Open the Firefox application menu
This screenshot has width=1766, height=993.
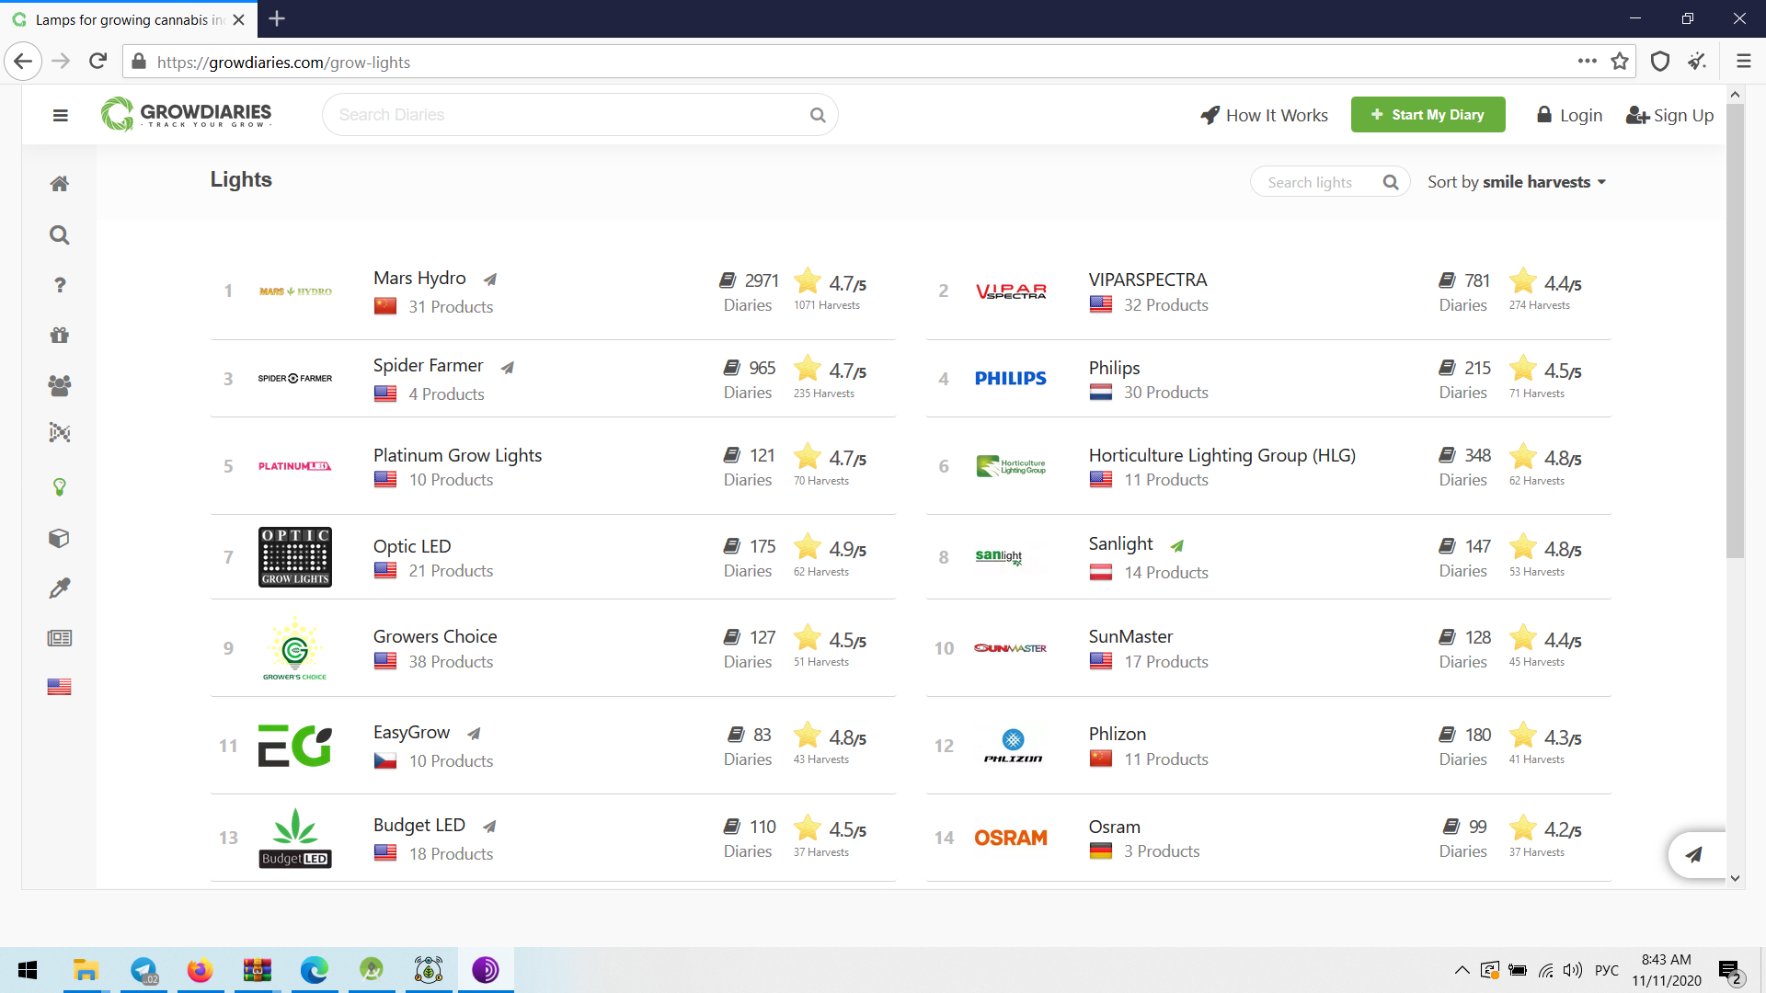[1743, 62]
